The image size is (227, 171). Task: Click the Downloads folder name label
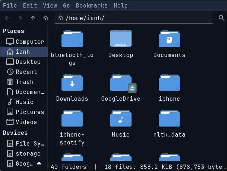coord(72,99)
